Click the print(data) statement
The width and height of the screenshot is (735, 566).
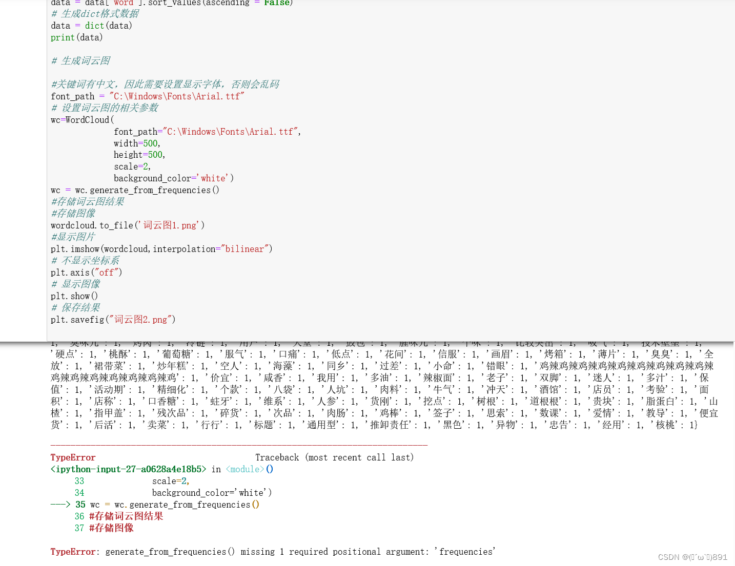tap(76, 37)
